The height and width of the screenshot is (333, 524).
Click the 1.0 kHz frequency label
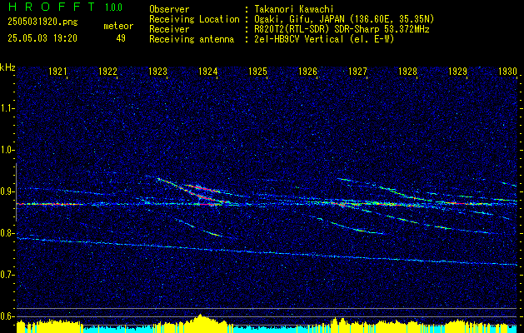(x=7, y=151)
